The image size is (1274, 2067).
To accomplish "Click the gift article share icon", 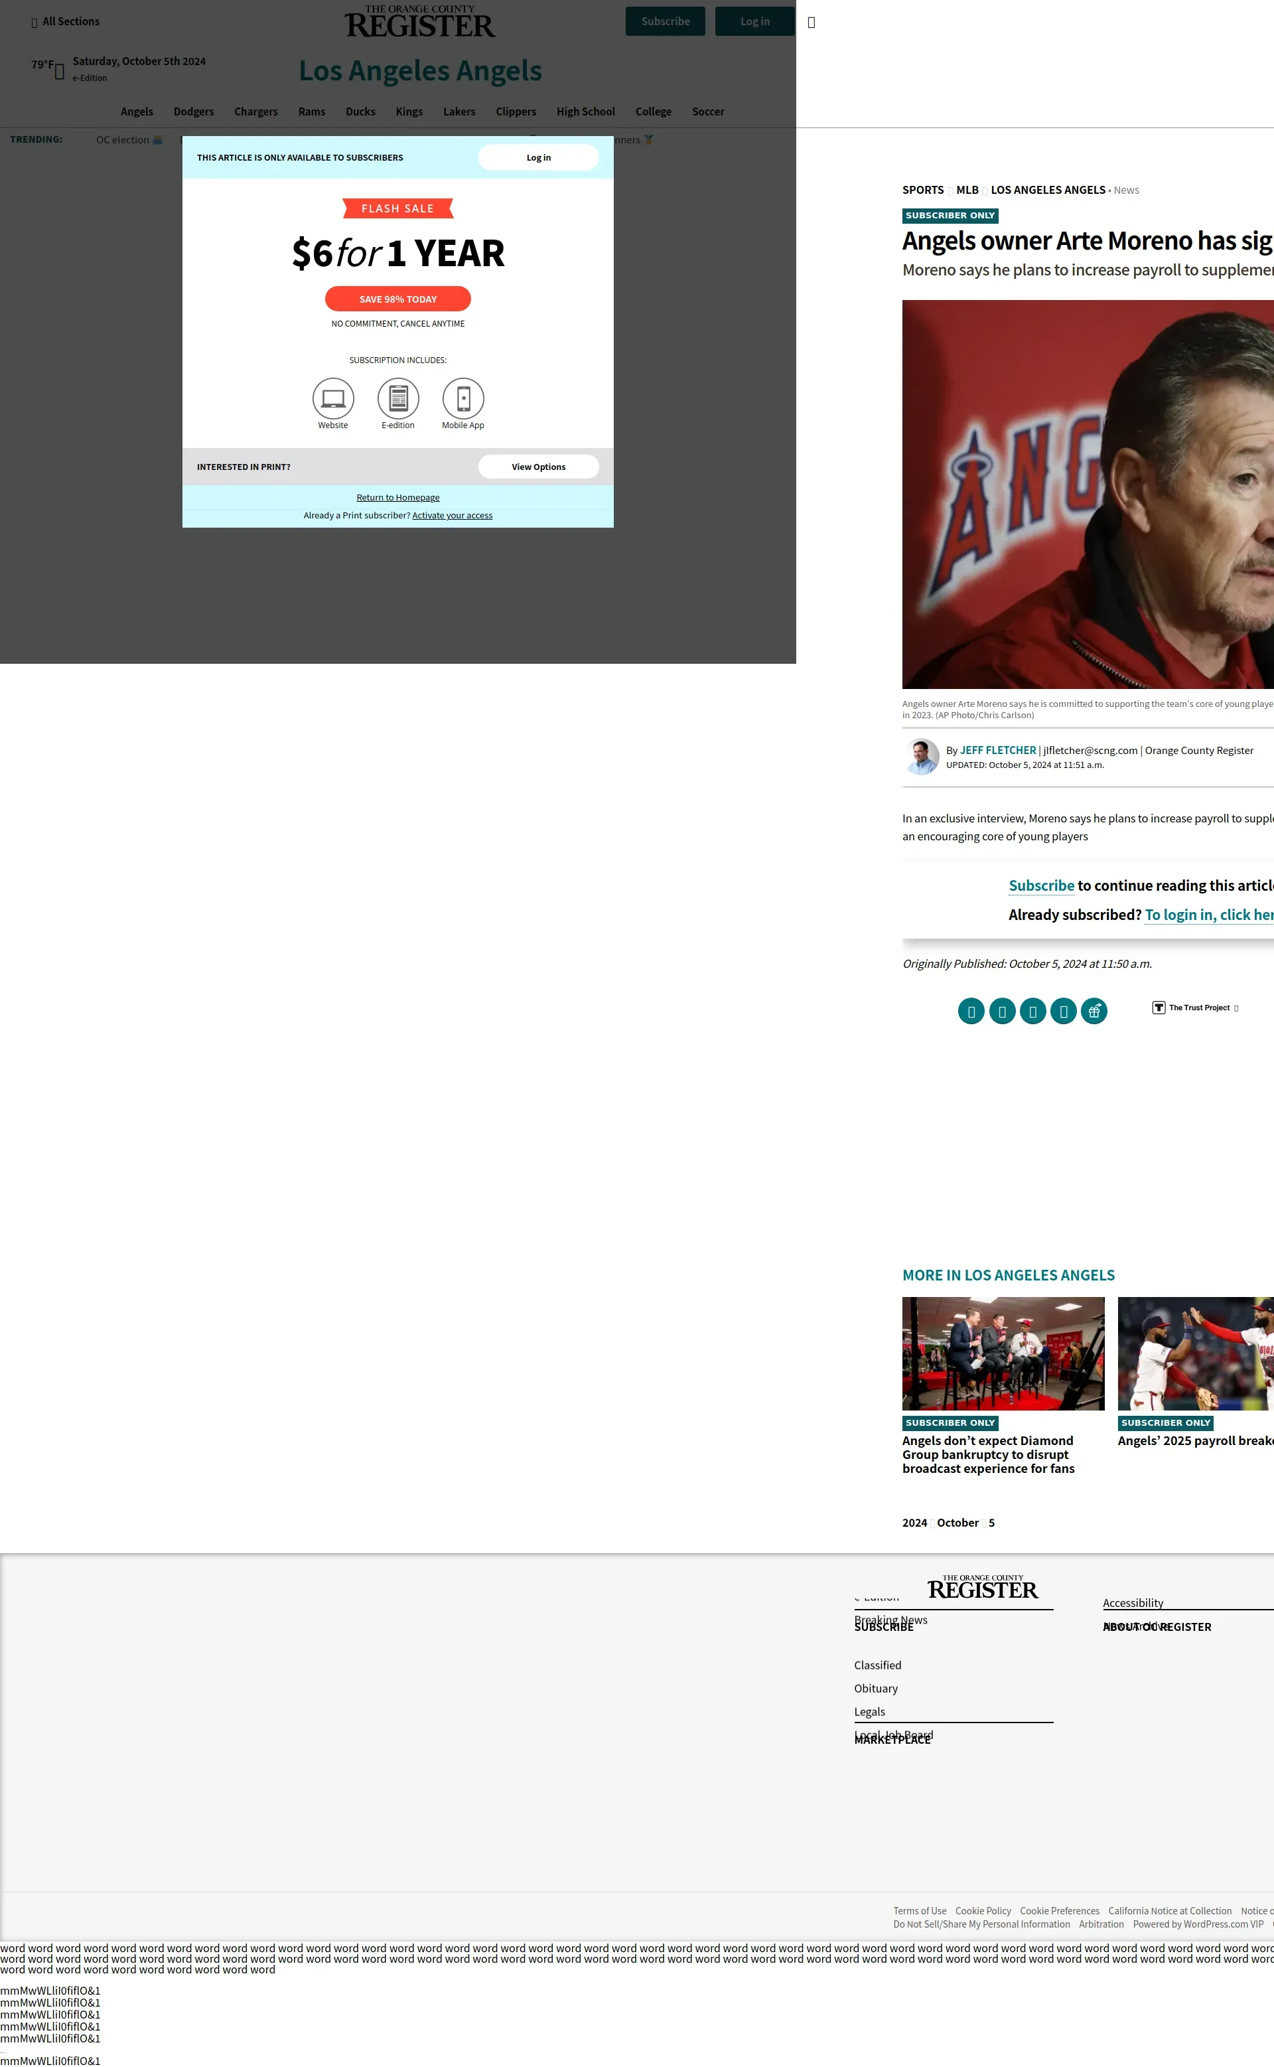I will point(1094,1011).
